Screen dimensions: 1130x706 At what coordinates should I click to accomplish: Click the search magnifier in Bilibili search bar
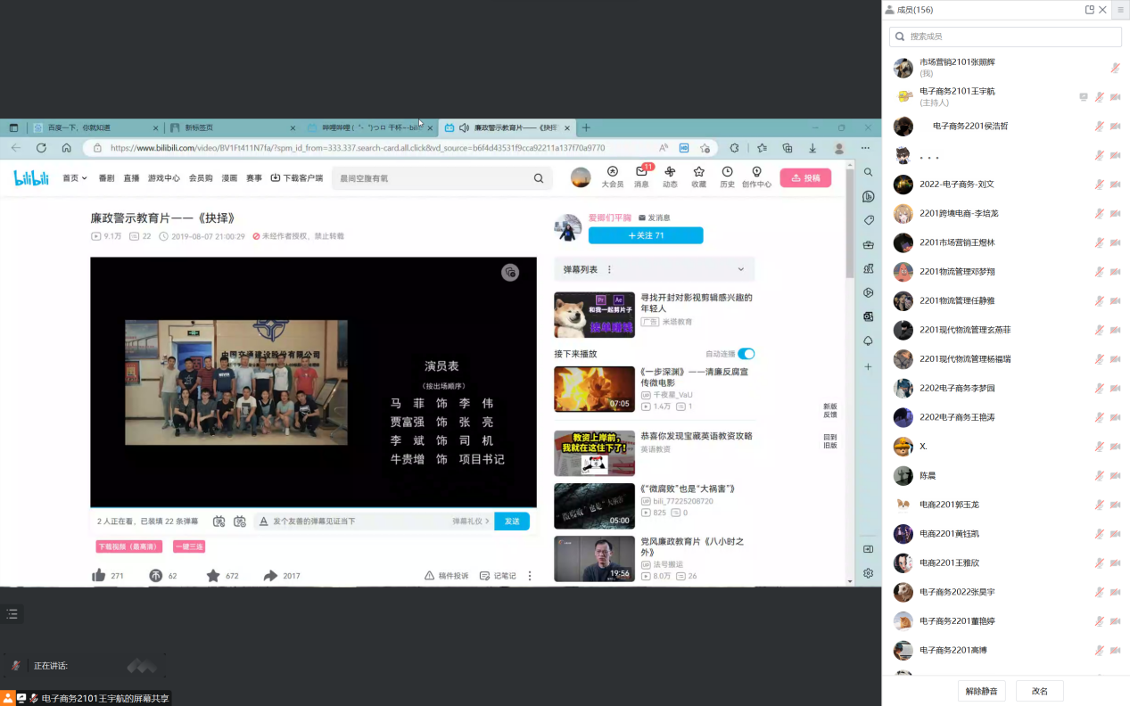[539, 178]
